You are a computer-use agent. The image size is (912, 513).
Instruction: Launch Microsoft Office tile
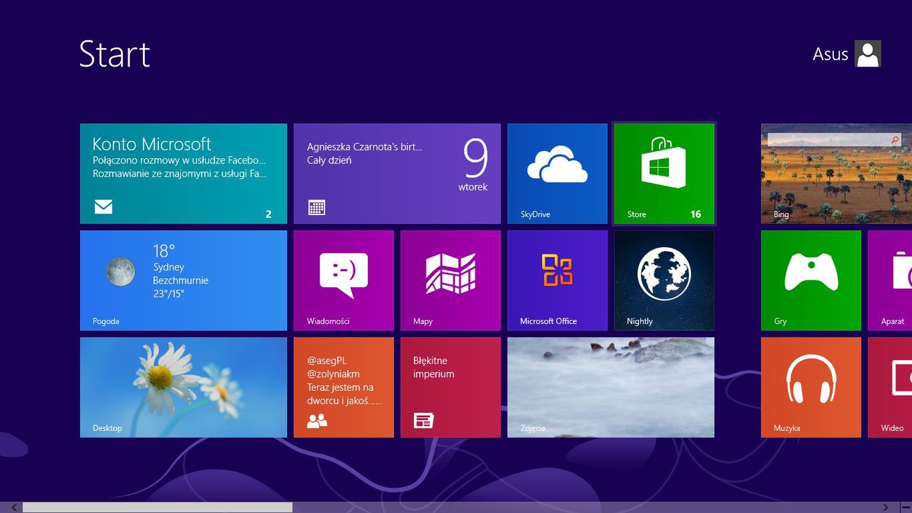tap(557, 281)
